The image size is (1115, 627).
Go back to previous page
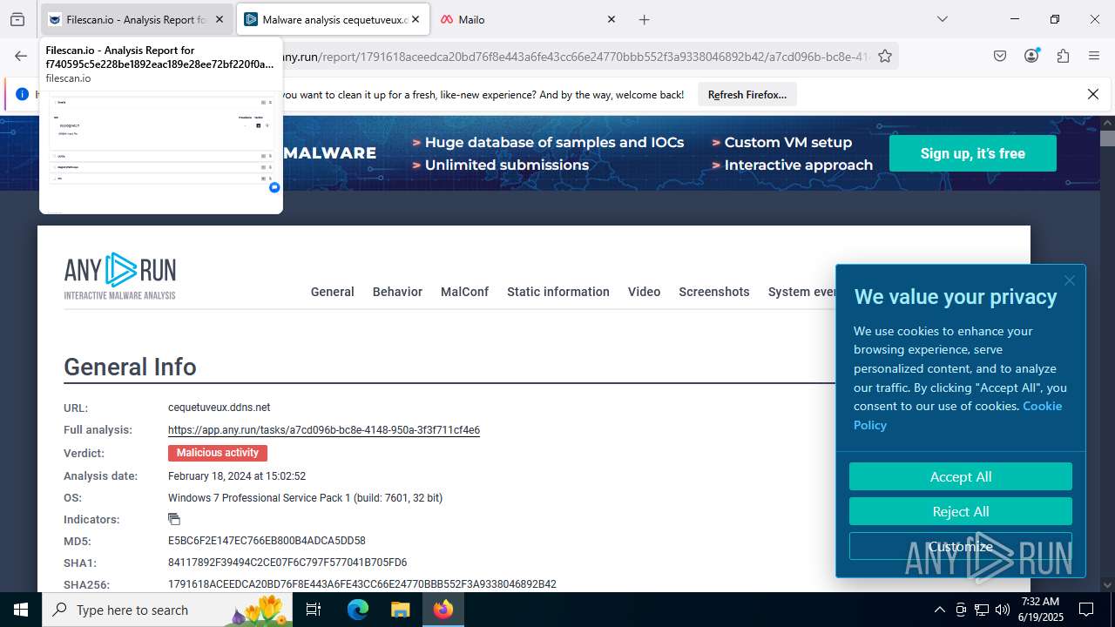click(x=21, y=56)
